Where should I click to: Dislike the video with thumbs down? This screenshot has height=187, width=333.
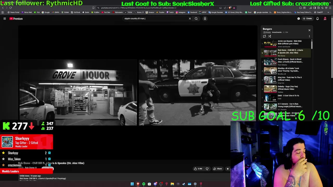click(207, 169)
